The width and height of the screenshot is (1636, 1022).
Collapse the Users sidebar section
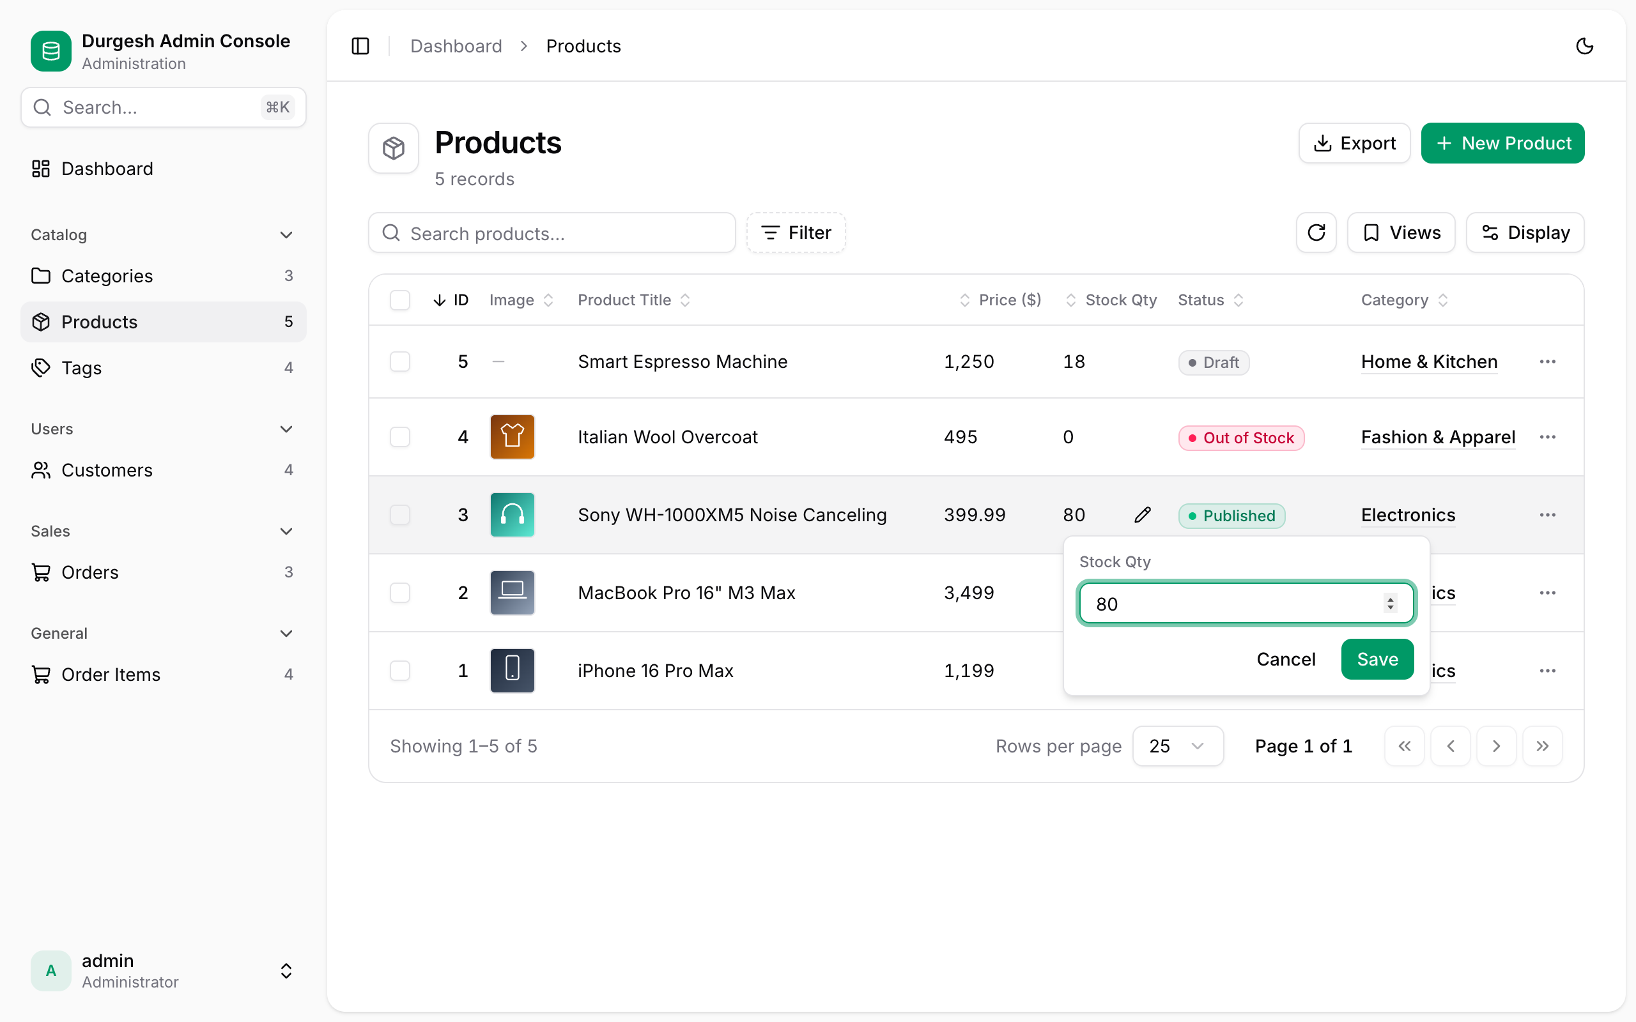(163, 429)
